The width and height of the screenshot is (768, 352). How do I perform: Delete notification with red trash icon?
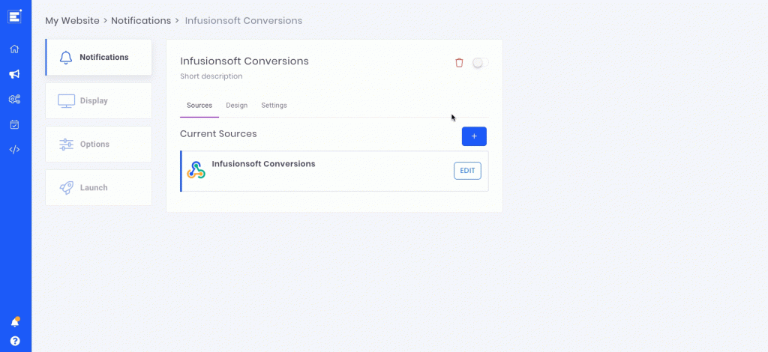[x=459, y=63]
